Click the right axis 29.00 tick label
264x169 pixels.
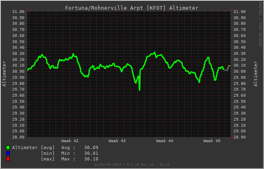point(240,131)
